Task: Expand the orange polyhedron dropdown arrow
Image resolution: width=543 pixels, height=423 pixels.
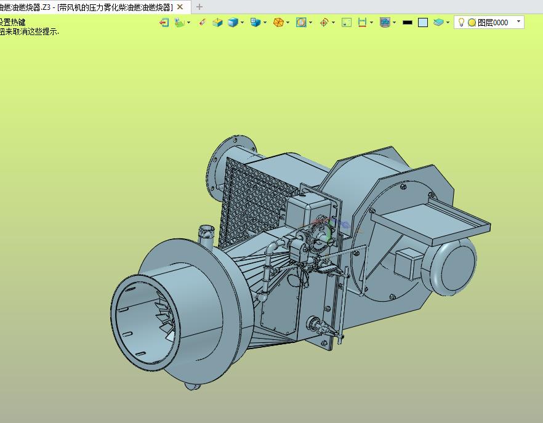Action: click(x=288, y=23)
